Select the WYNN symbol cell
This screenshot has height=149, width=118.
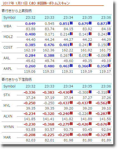pos(9,127)
